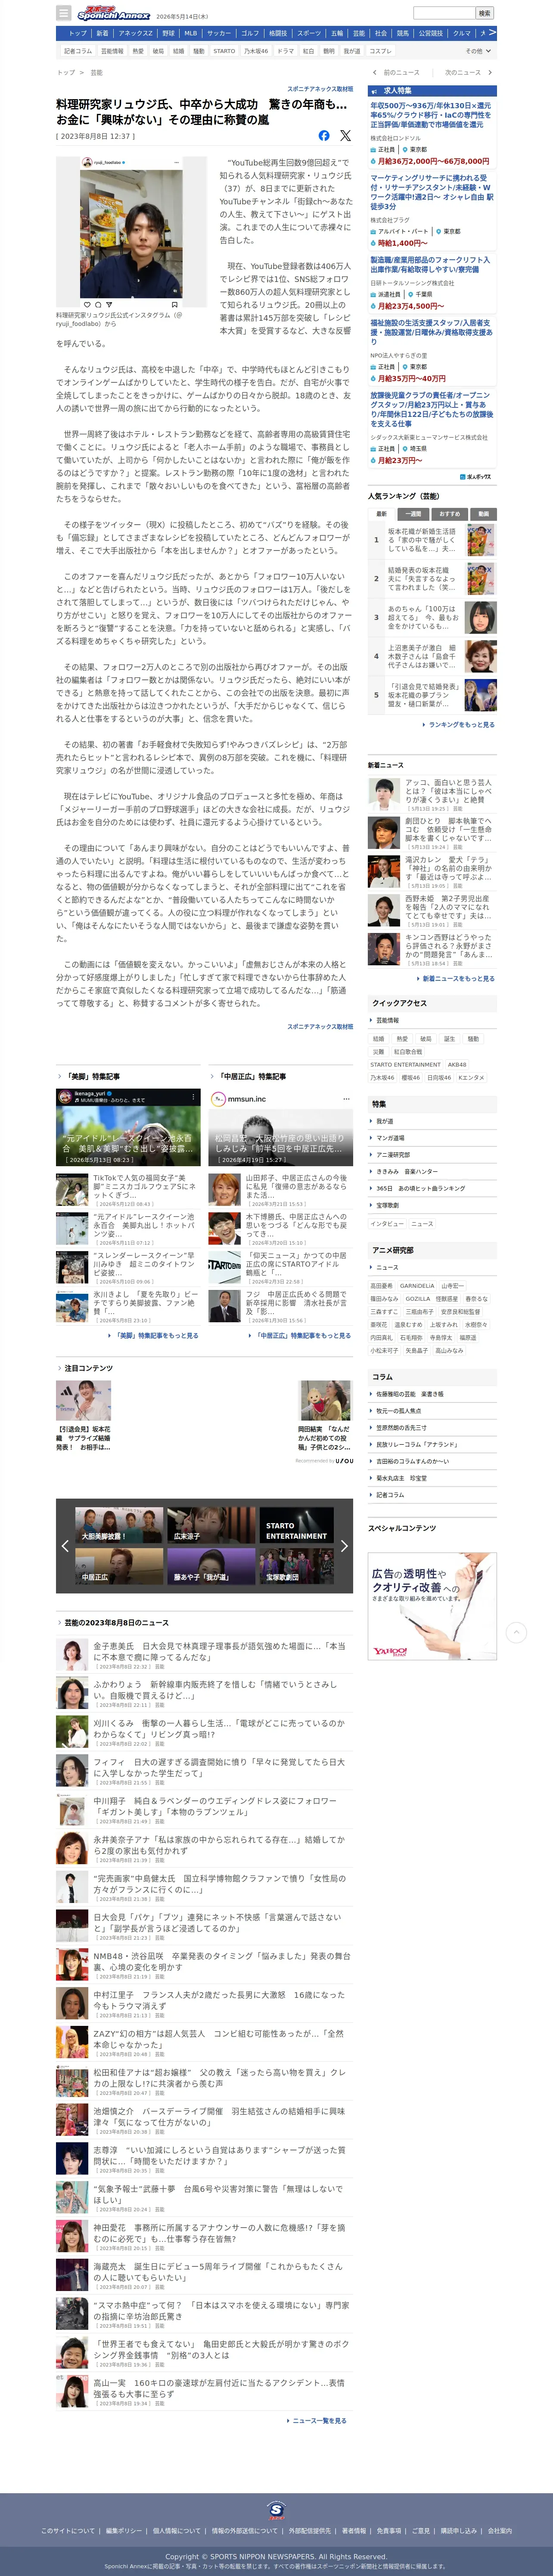Image resolution: width=553 pixels, height=2576 pixels.
Task: Open 編集ポリシー footer link
Action: [x=124, y=2531]
